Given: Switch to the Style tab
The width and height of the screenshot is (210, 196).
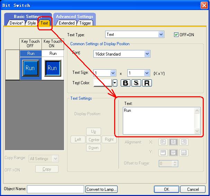Looking at the screenshot, I should click(x=32, y=23).
